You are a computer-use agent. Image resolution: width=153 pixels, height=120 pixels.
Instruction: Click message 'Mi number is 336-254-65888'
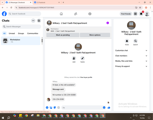[x=64, y=95]
